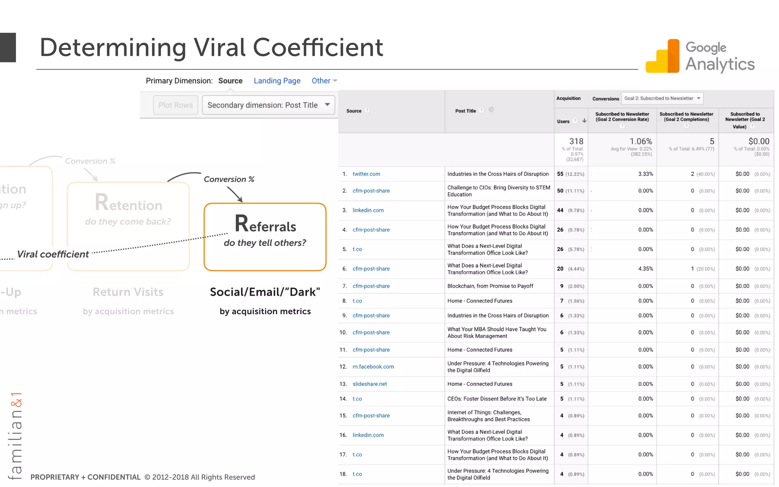779x487 pixels.
Task: Click the Users count 50 in row 2
Action: 560,191
